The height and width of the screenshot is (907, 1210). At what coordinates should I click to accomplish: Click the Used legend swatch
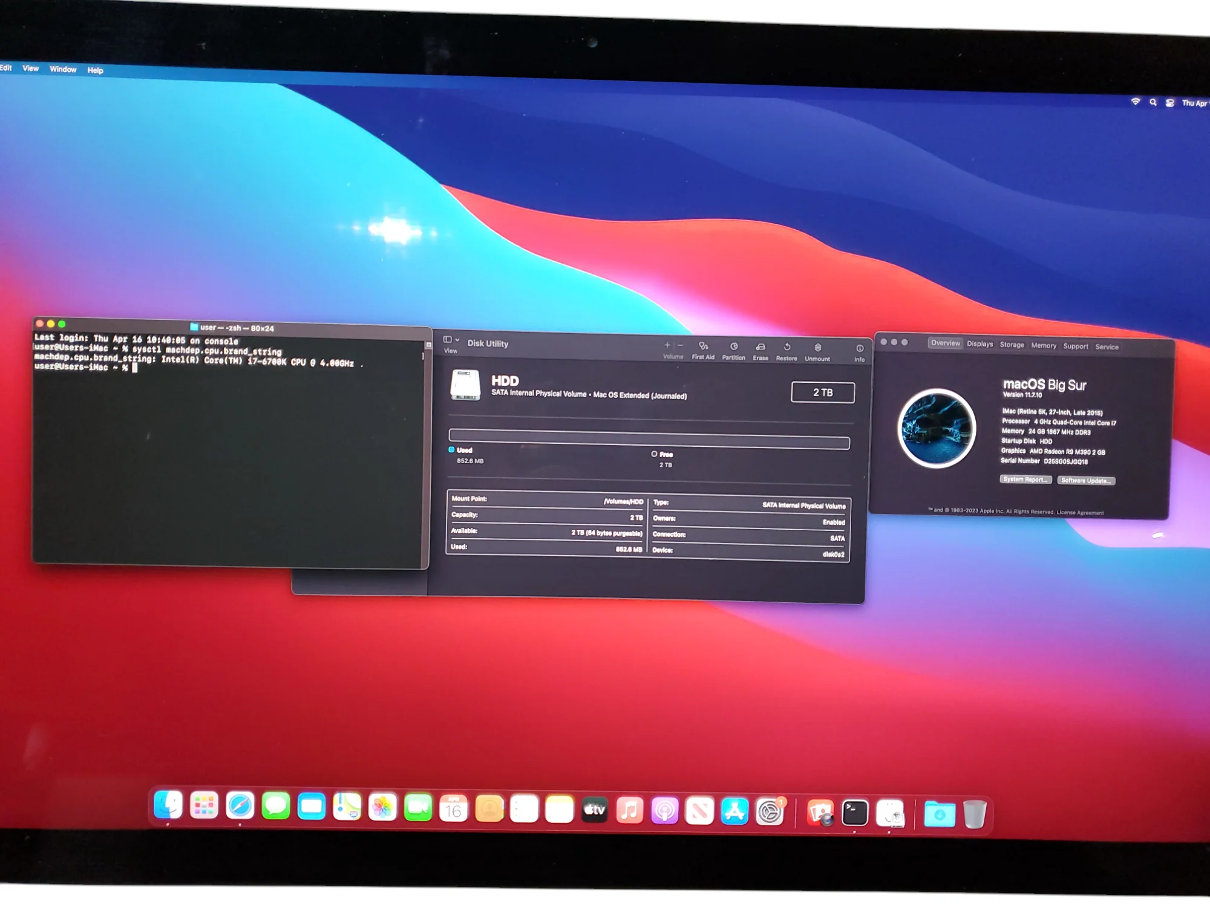451,449
